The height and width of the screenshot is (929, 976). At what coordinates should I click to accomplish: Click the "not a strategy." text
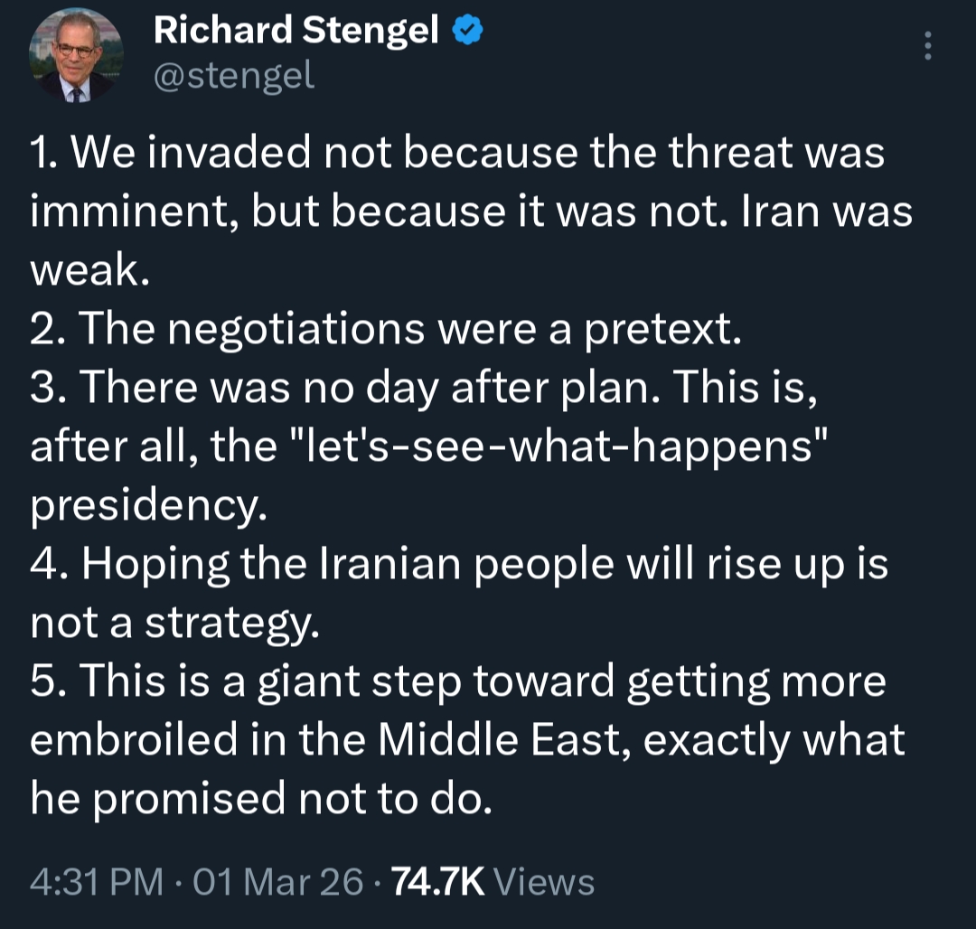(174, 624)
